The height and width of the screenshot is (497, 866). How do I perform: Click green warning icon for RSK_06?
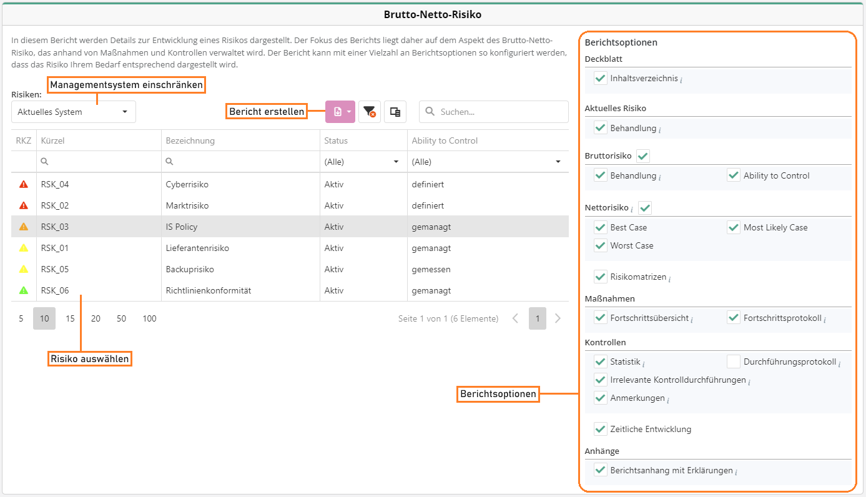click(24, 290)
